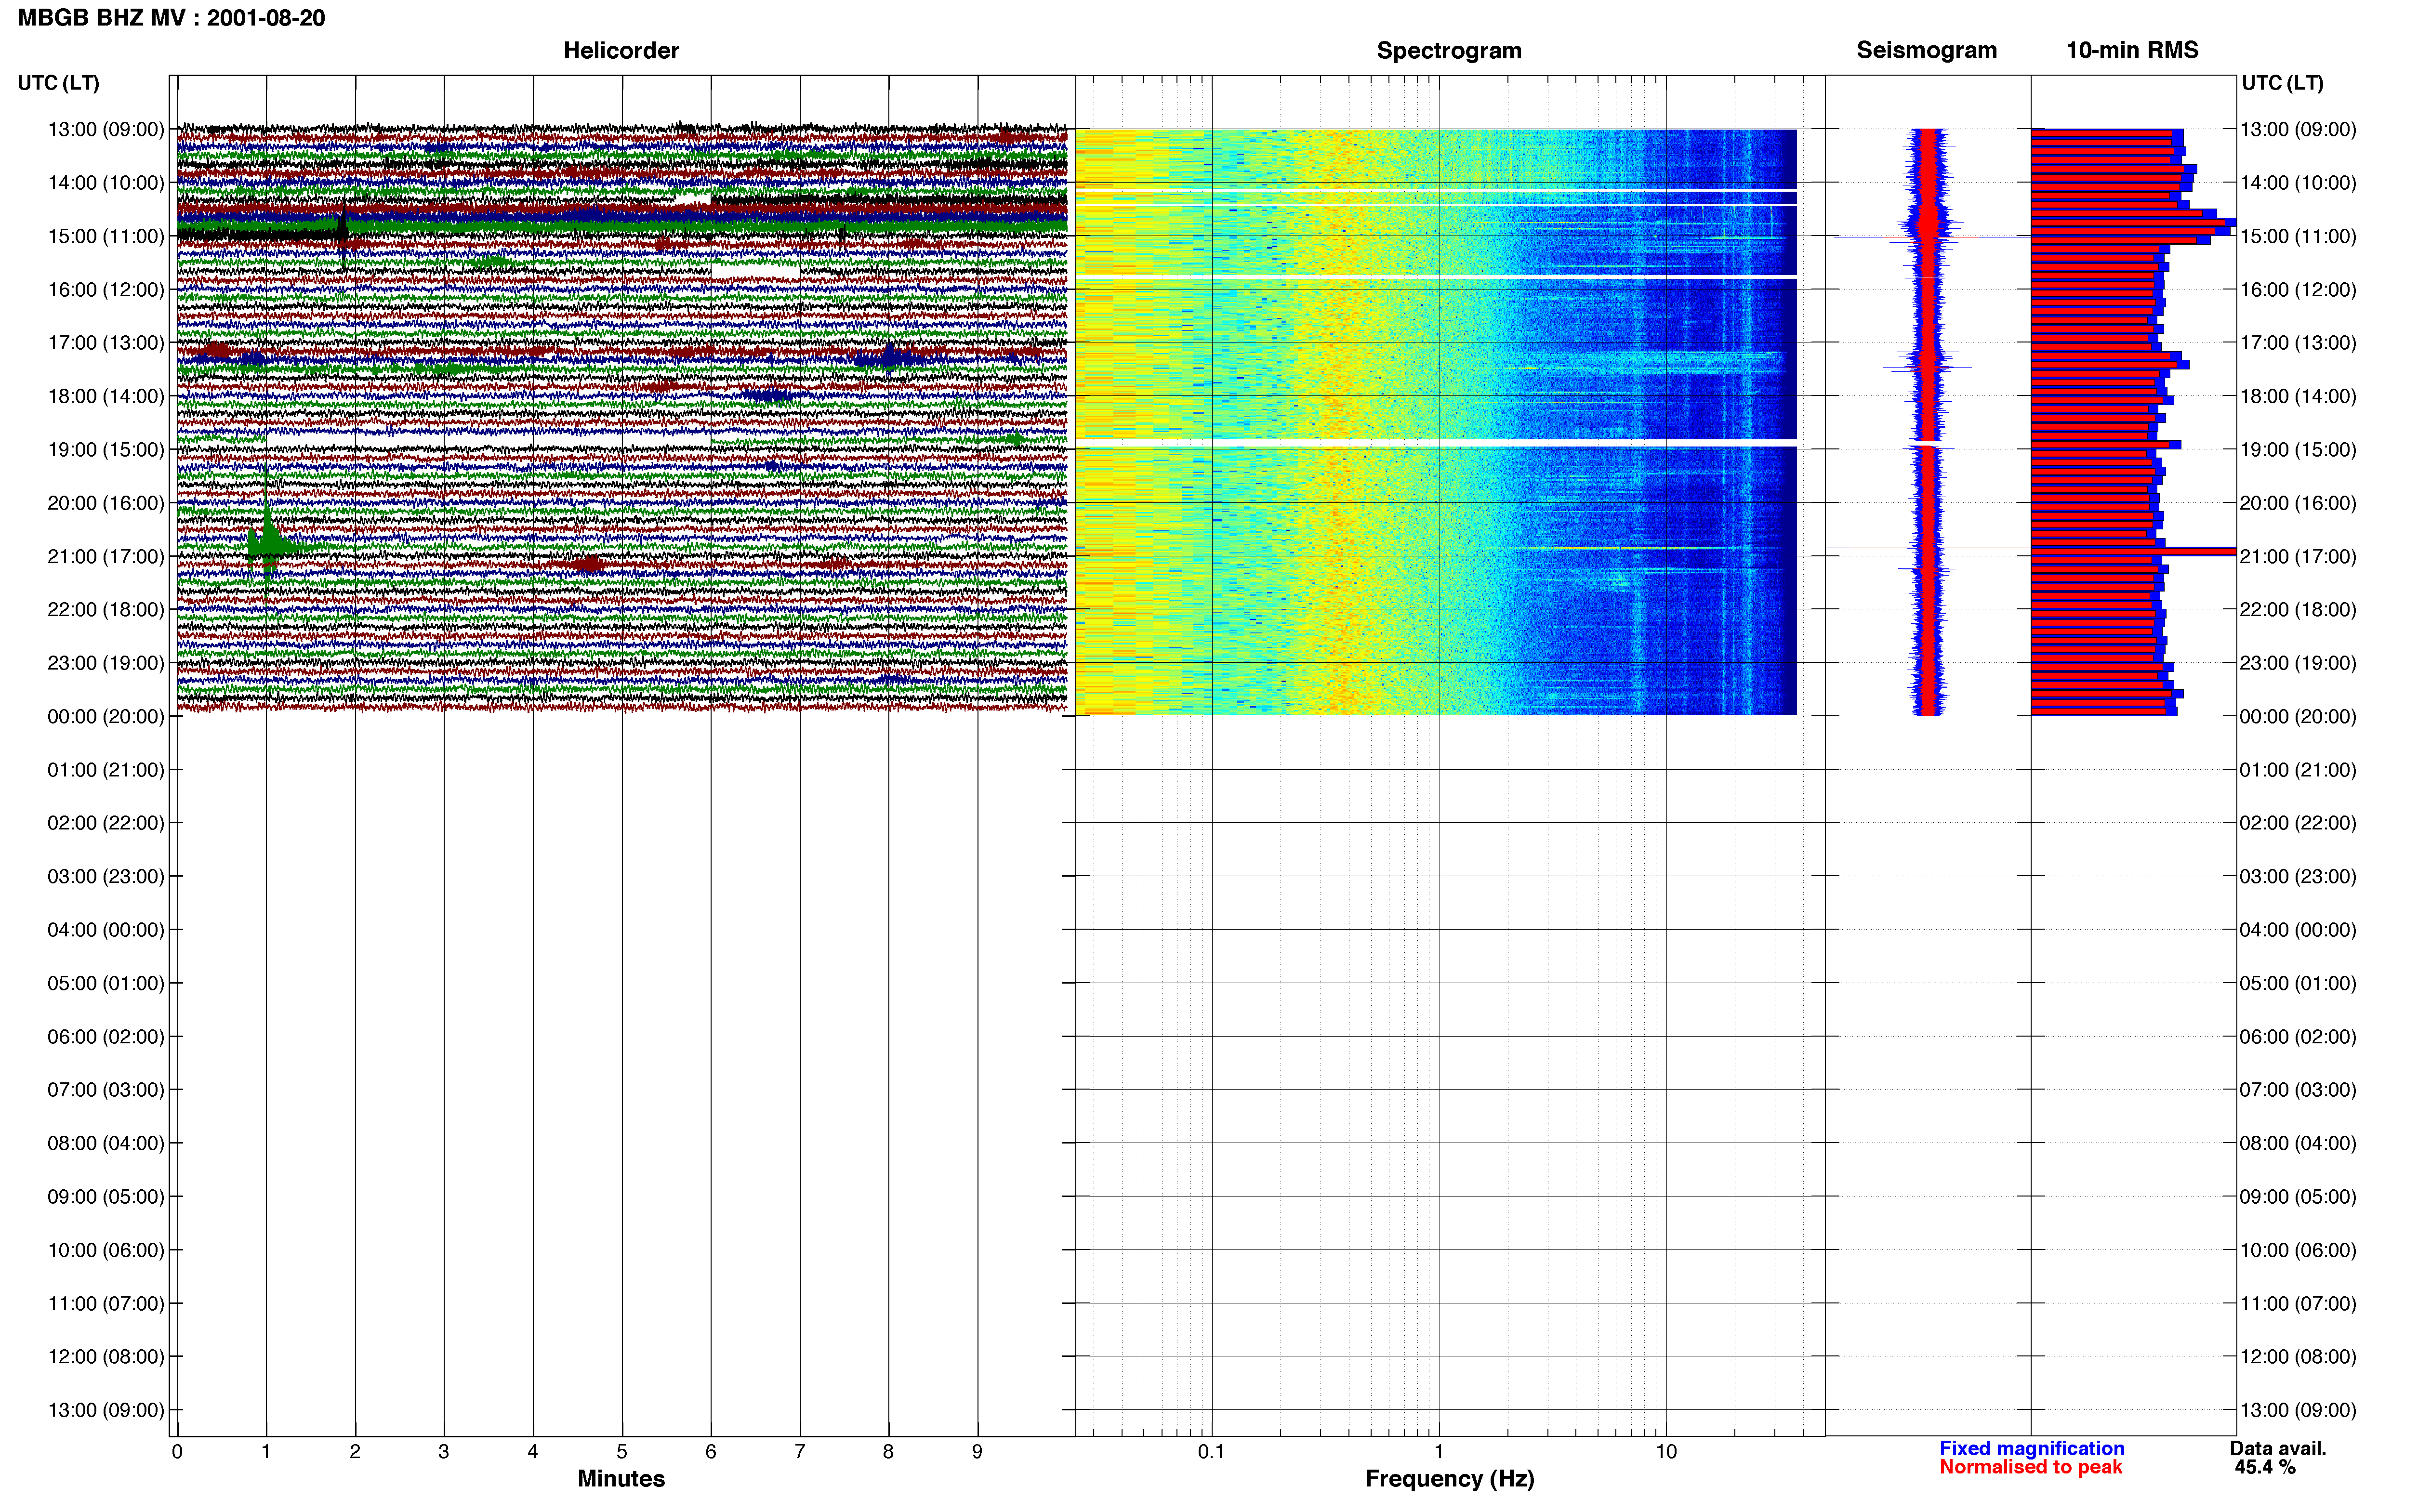Click the '0' minute tick label
The height and width of the screenshot is (1512, 2418).
tap(177, 1451)
